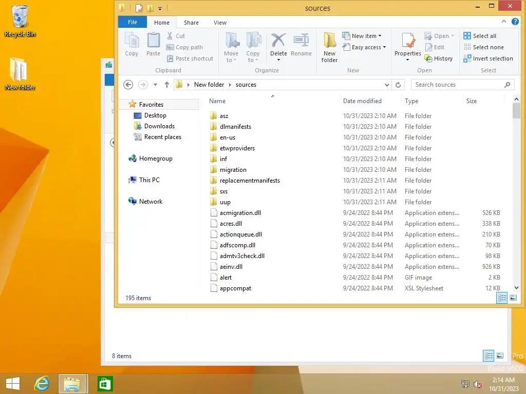Expand the Delete dropdown arrow
Image resolution: width=526 pixels, height=394 pixels.
click(x=278, y=60)
